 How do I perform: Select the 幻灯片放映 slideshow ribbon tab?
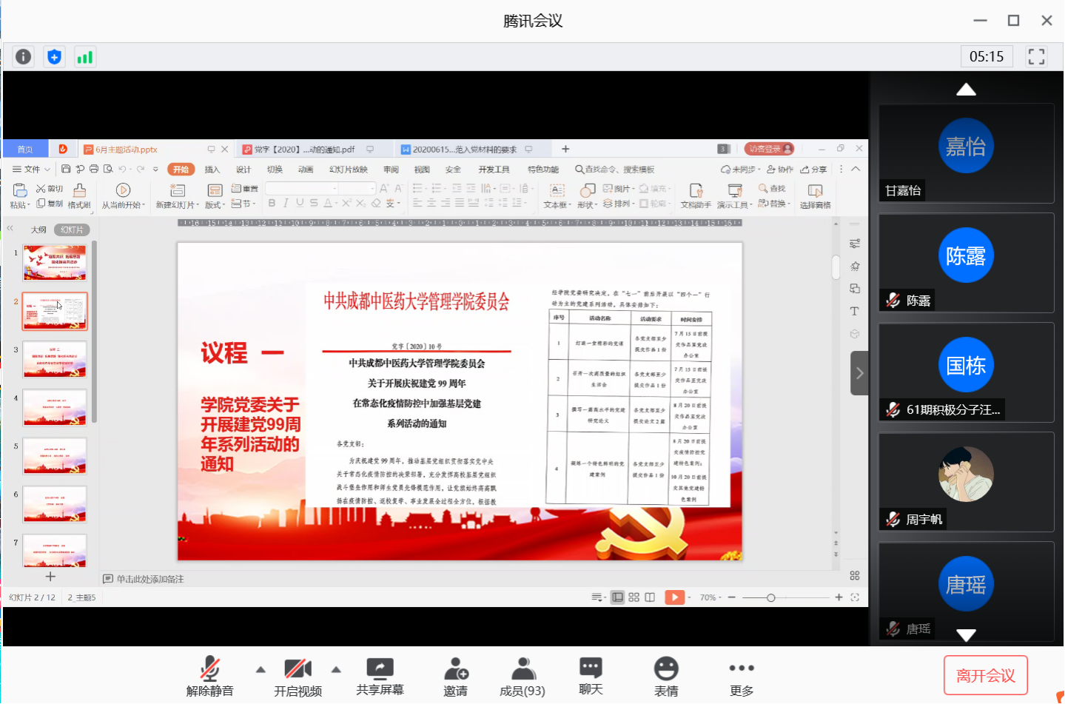point(349,170)
